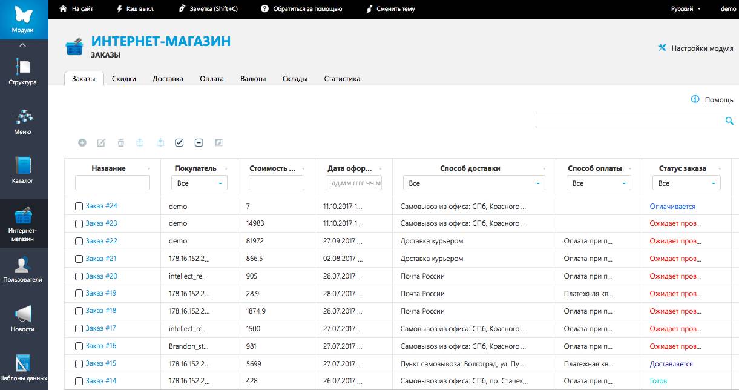Switch to the Скидки tab
This screenshot has width=739, height=390.
click(x=124, y=79)
